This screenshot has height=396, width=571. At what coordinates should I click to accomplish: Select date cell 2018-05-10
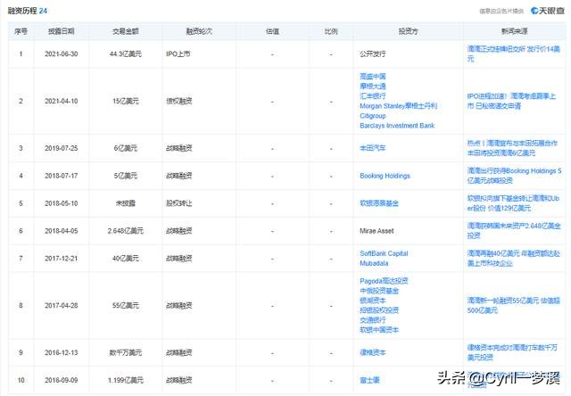[x=62, y=203]
